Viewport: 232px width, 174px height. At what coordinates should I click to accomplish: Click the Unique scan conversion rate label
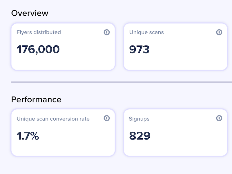[x=53, y=119]
